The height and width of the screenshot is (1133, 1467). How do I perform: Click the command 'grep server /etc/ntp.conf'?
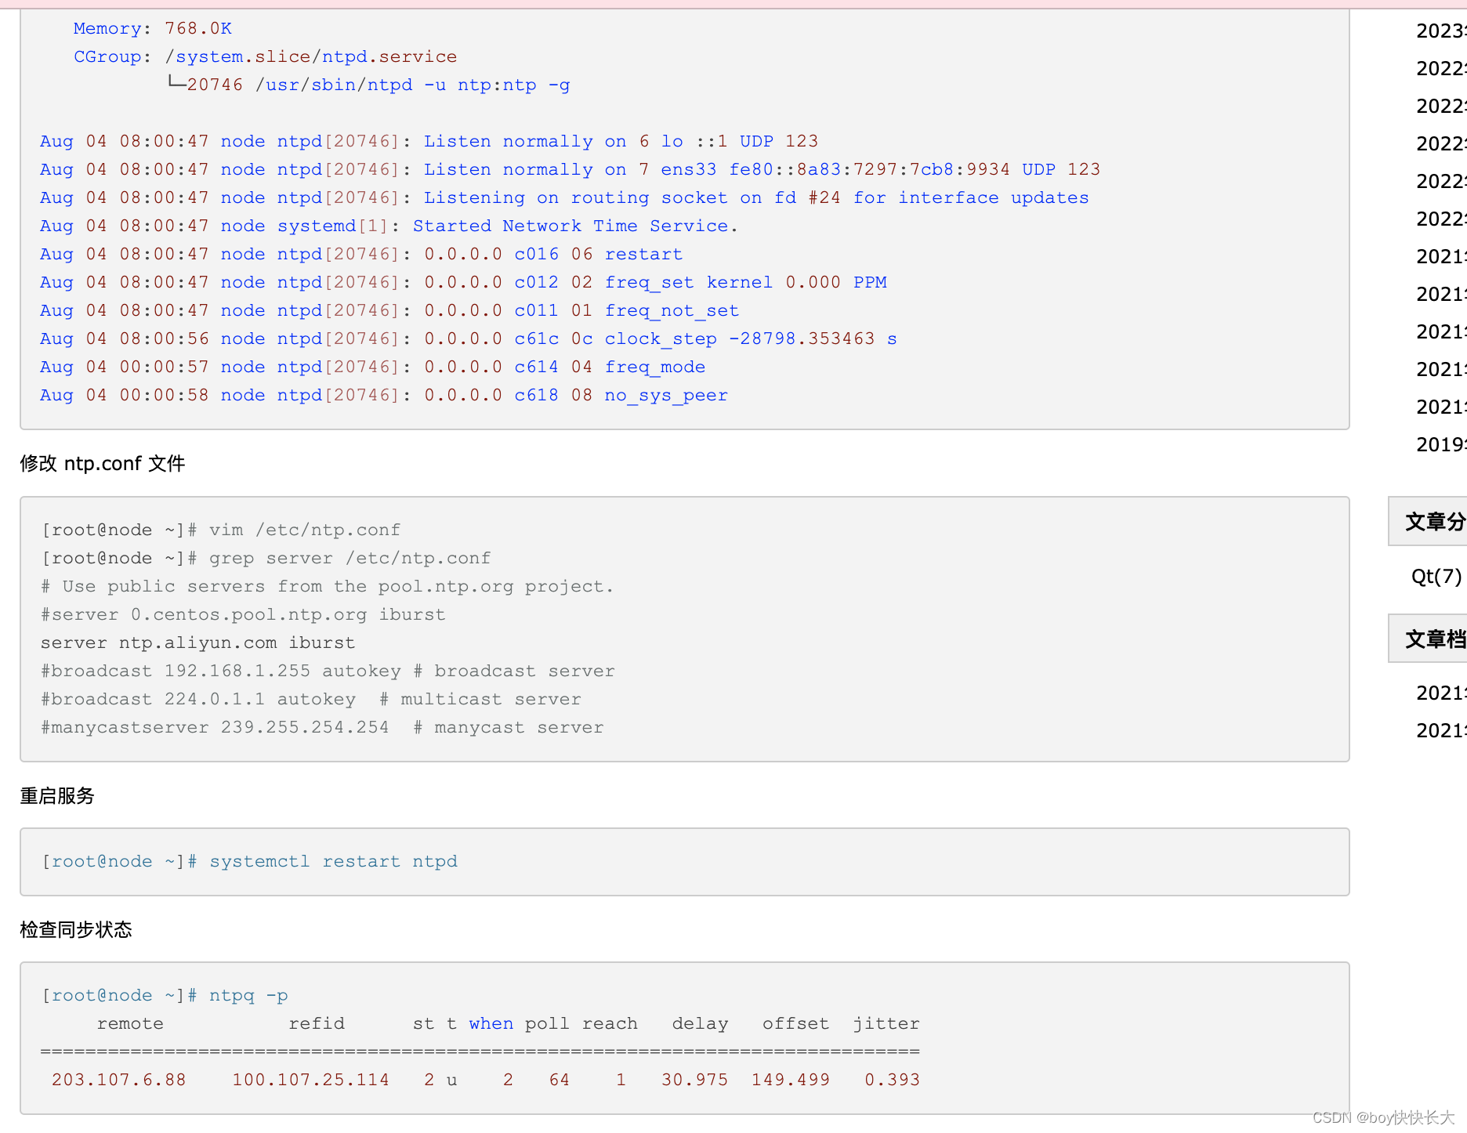(350, 559)
